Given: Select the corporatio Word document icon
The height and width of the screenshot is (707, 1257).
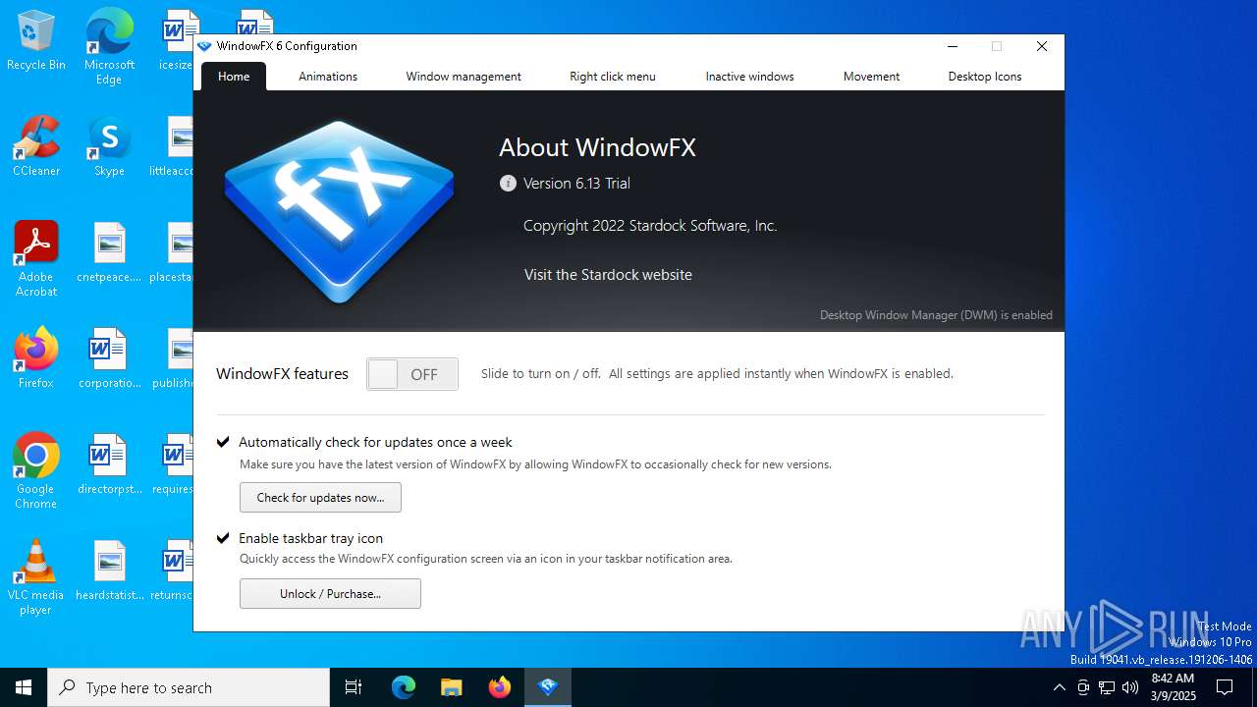Looking at the screenshot, I should coord(109,359).
